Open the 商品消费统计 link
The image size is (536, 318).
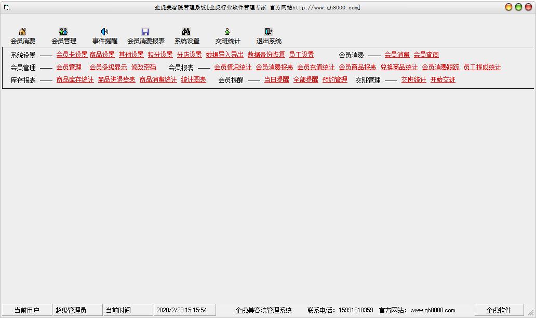(x=158, y=79)
